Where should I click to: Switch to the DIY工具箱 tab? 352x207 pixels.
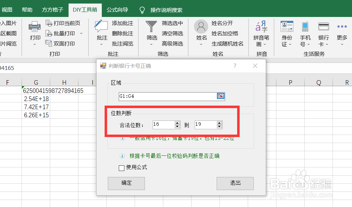coord(85,10)
